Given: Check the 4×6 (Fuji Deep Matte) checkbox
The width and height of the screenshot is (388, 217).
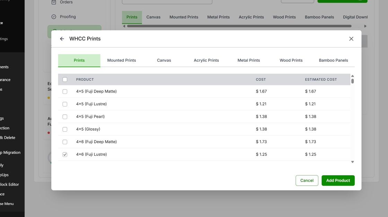Looking at the screenshot, I should coord(65,142).
